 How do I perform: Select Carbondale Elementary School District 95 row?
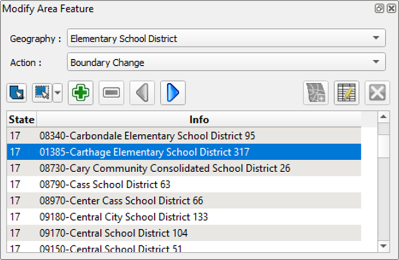pyautogui.click(x=147, y=135)
